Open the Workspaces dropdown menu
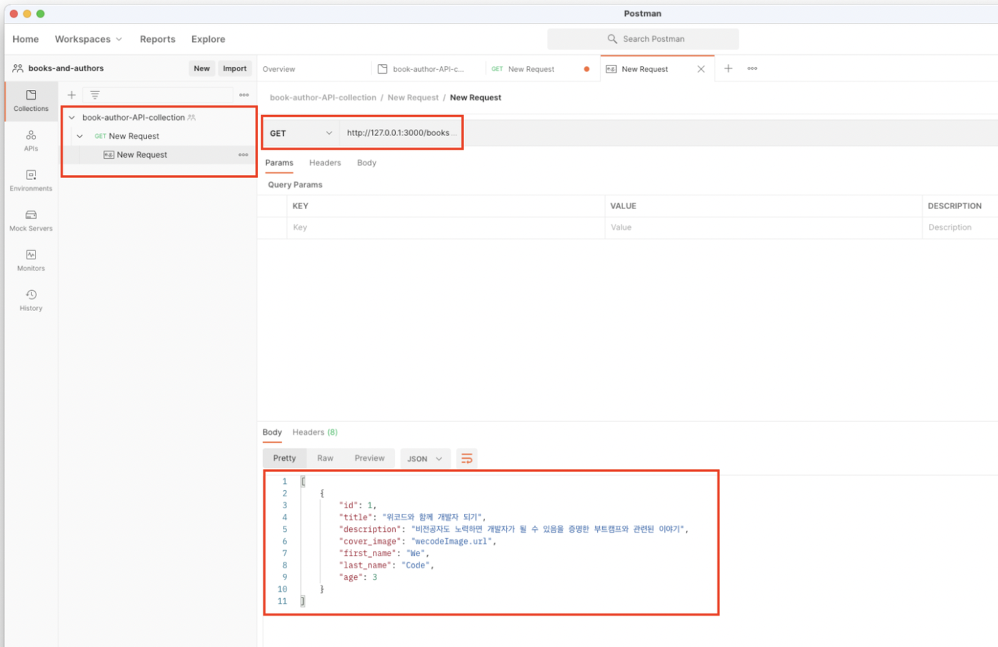998x647 pixels. tap(89, 39)
